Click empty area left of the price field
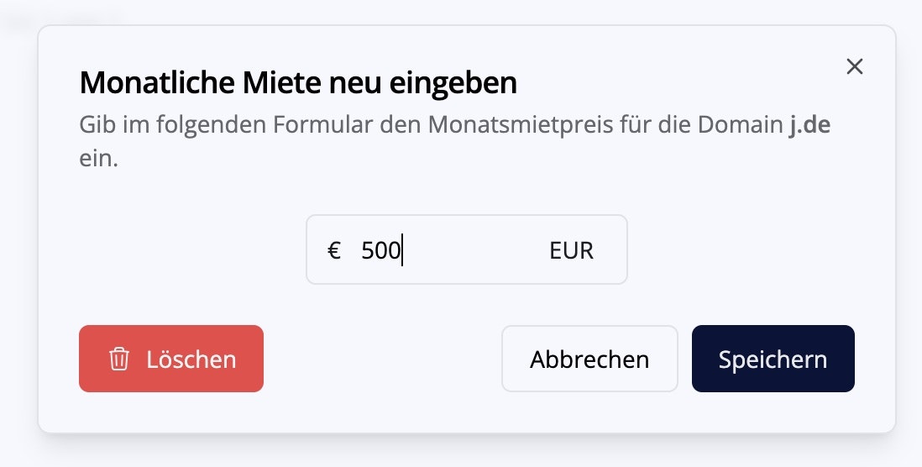The image size is (922, 467). point(185,250)
